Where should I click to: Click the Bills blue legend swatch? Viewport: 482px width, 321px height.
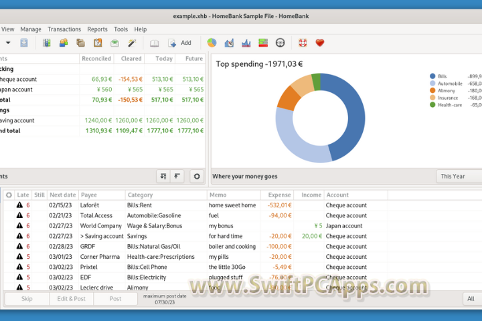point(432,76)
